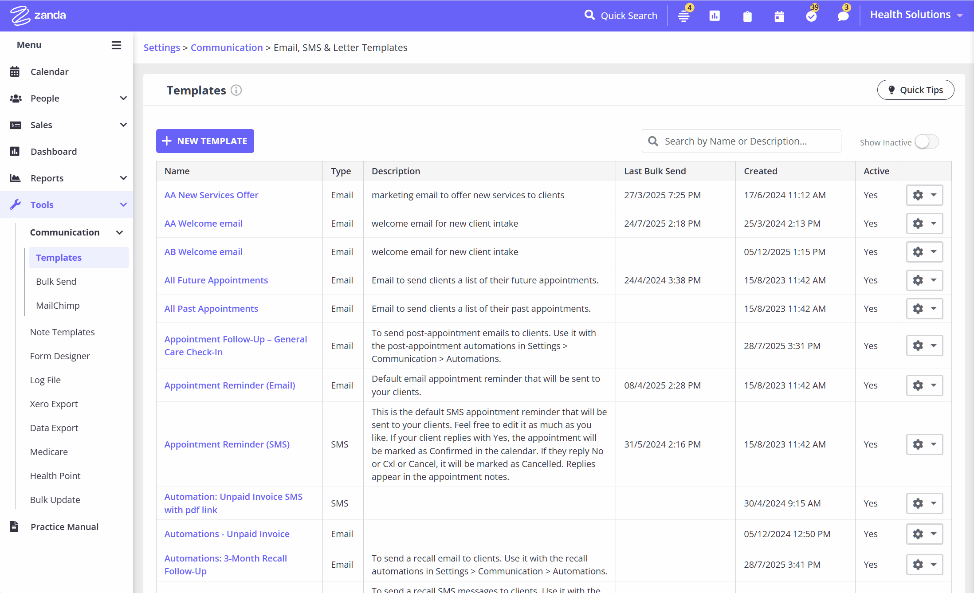
Task: Click the Quick Tips button
Action: click(x=915, y=90)
